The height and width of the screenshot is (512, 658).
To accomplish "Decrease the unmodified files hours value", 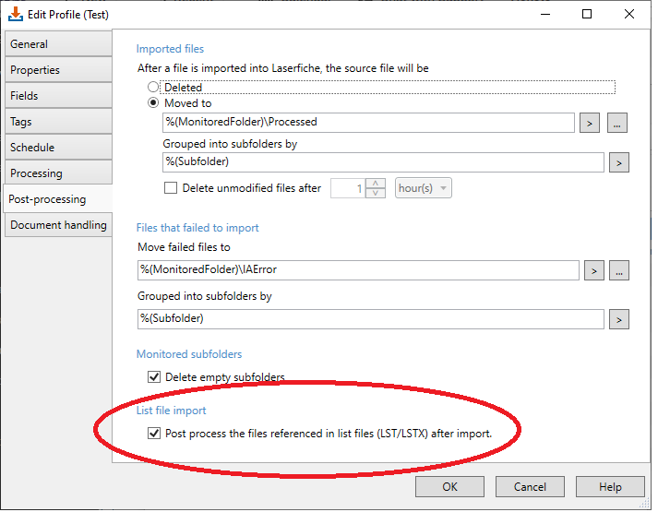I will click(376, 193).
